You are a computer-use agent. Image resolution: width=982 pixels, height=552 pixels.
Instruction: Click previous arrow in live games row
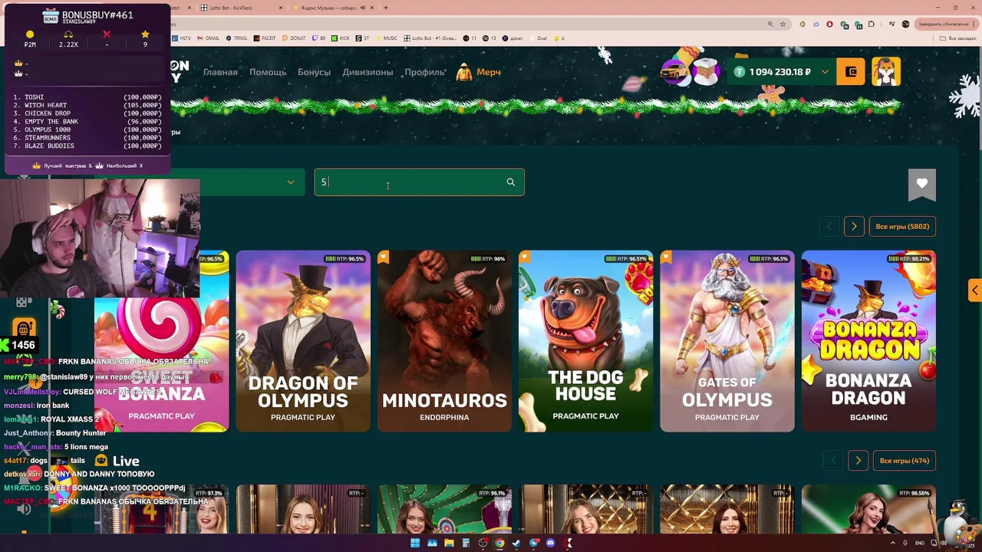(x=833, y=461)
